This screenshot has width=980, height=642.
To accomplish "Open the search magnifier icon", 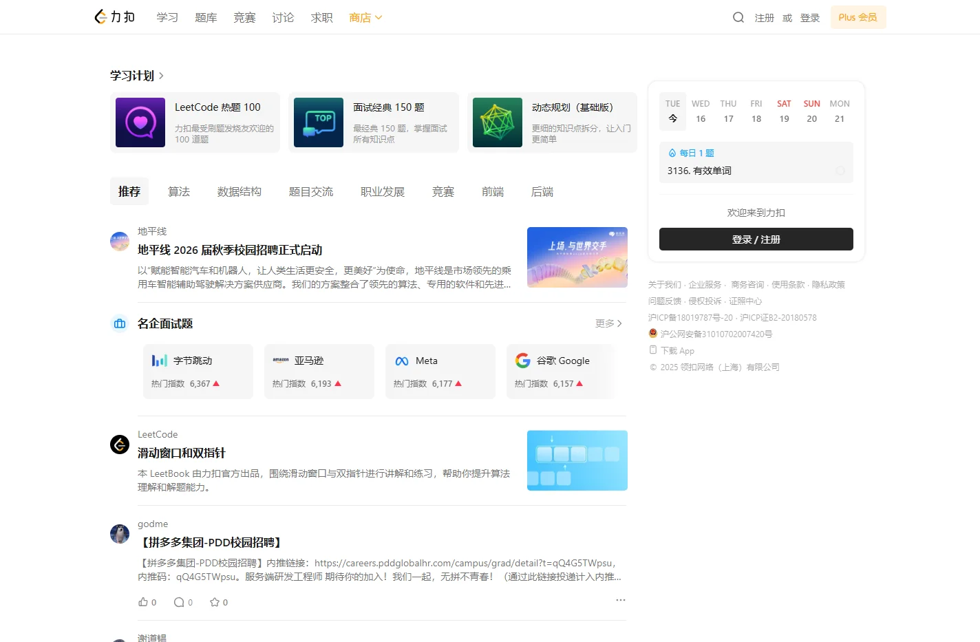I will pos(738,17).
